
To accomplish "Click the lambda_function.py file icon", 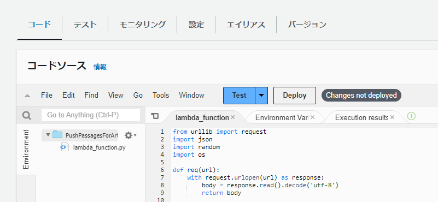I will click(x=65, y=147).
